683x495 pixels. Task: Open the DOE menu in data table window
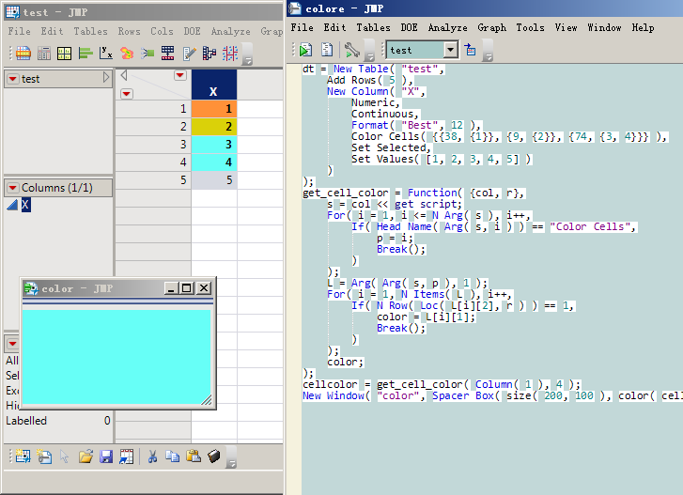[x=191, y=31]
